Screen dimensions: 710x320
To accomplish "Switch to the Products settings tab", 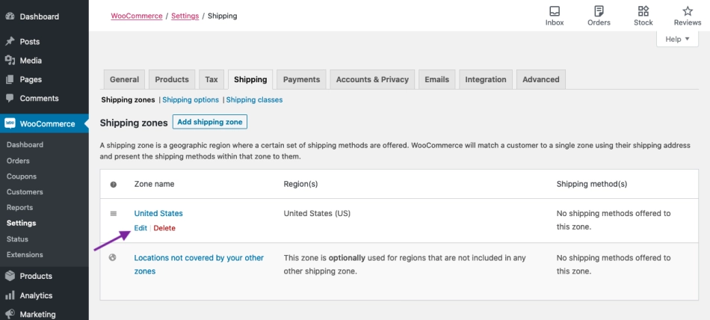I will coord(172,79).
